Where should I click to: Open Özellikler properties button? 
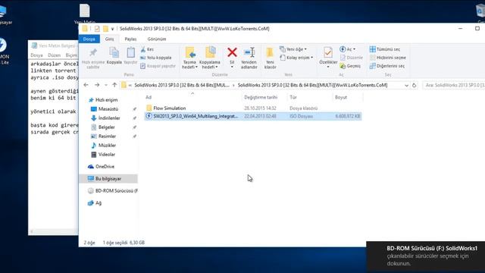328,58
